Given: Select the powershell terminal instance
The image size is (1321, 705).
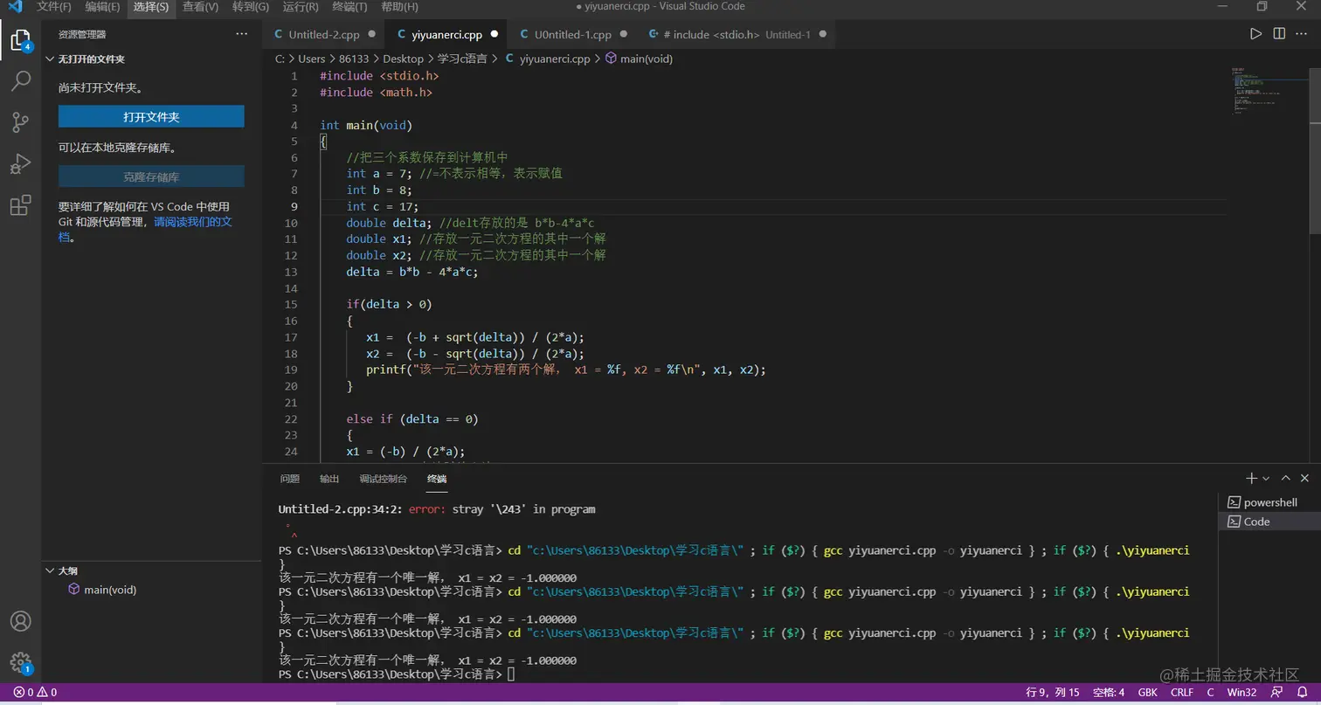Looking at the screenshot, I should [1269, 502].
